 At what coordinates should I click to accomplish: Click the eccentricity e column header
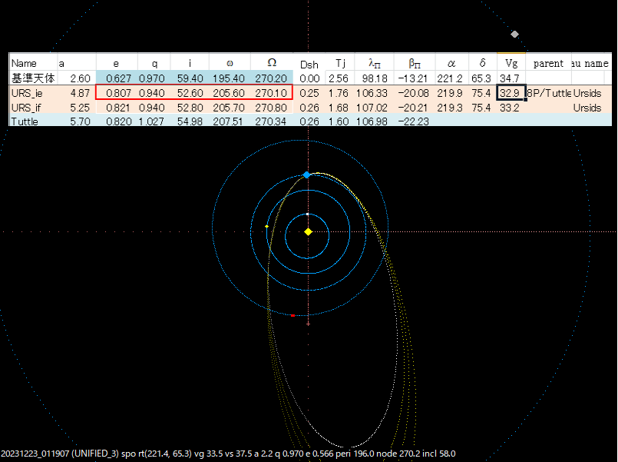click(x=115, y=63)
